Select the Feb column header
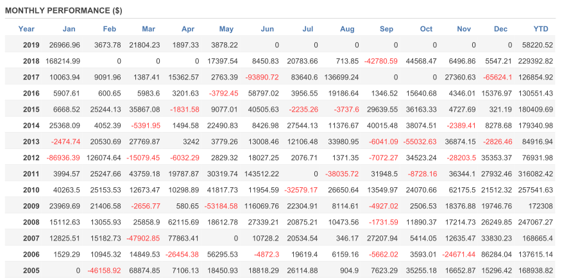The width and height of the screenshot is (562, 279). pyautogui.click(x=110, y=29)
